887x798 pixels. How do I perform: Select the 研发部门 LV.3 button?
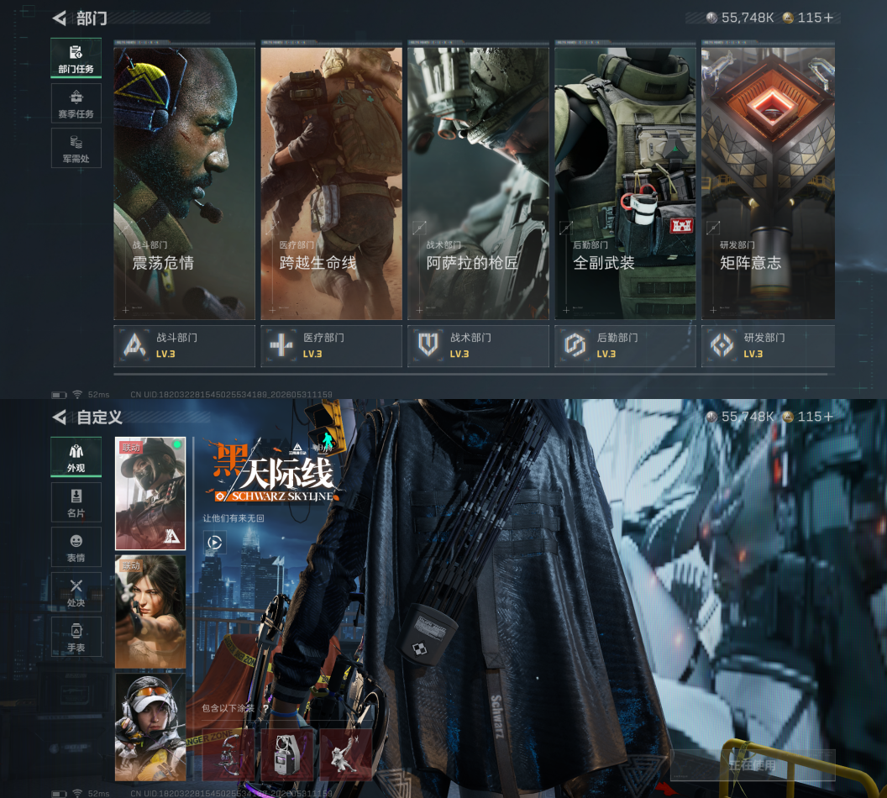(769, 345)
